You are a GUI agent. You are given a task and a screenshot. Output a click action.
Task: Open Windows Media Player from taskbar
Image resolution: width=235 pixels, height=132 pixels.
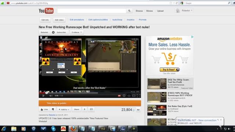(x=23, y=129)
